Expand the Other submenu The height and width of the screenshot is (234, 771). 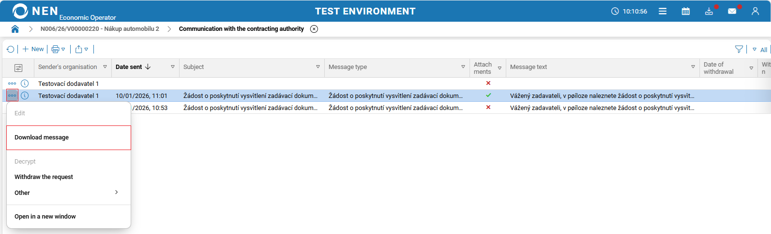[x=116, y=193]
